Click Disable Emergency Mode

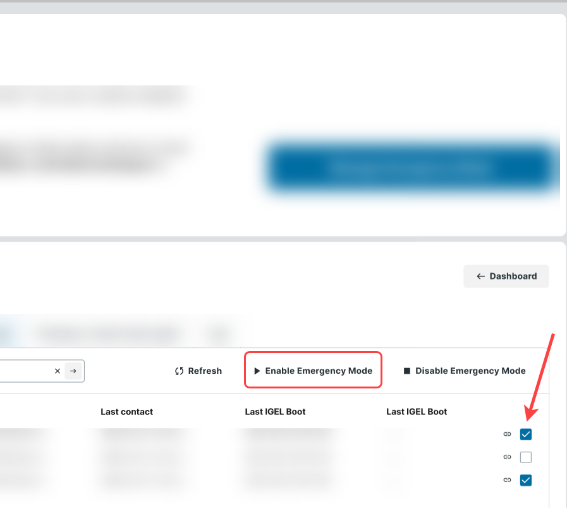point(465,371)
